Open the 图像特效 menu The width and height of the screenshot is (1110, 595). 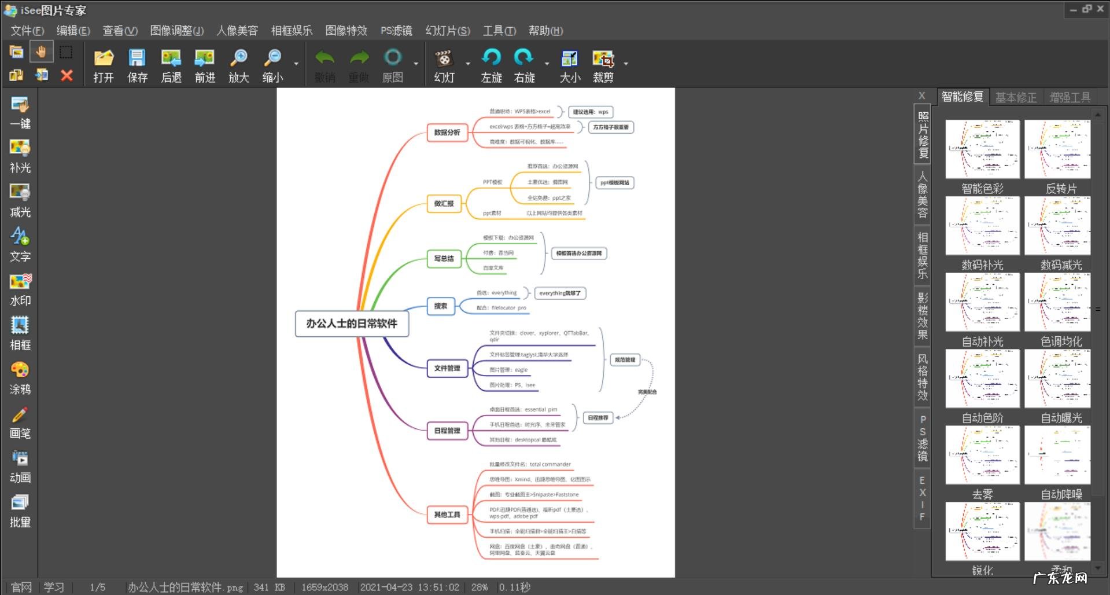[x=346, y=31]
